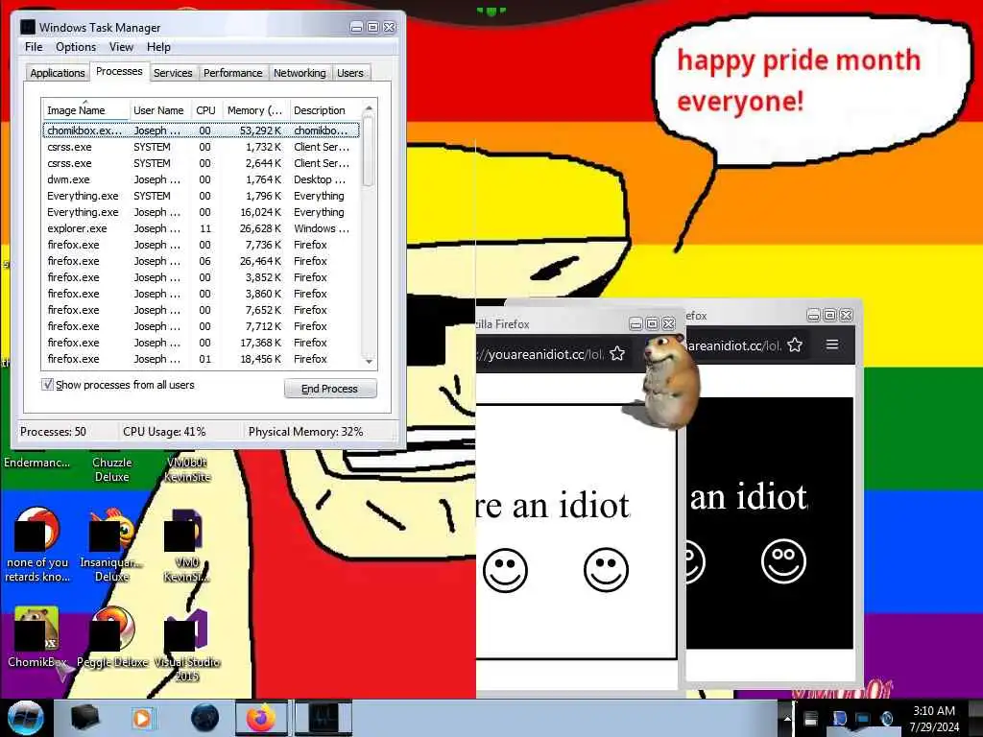Open the Peggle Deluxe desktop shortcut
Viewport: 983px width, 737px height.
click(x=112, y=637)
